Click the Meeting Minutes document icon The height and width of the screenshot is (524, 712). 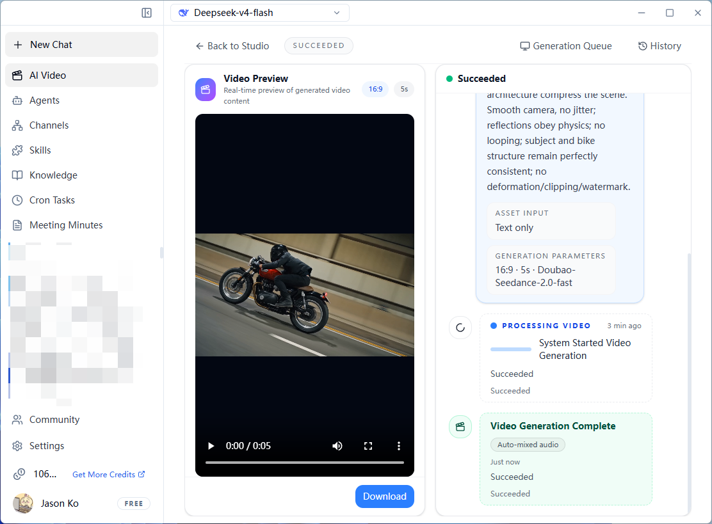pos(17,225)
